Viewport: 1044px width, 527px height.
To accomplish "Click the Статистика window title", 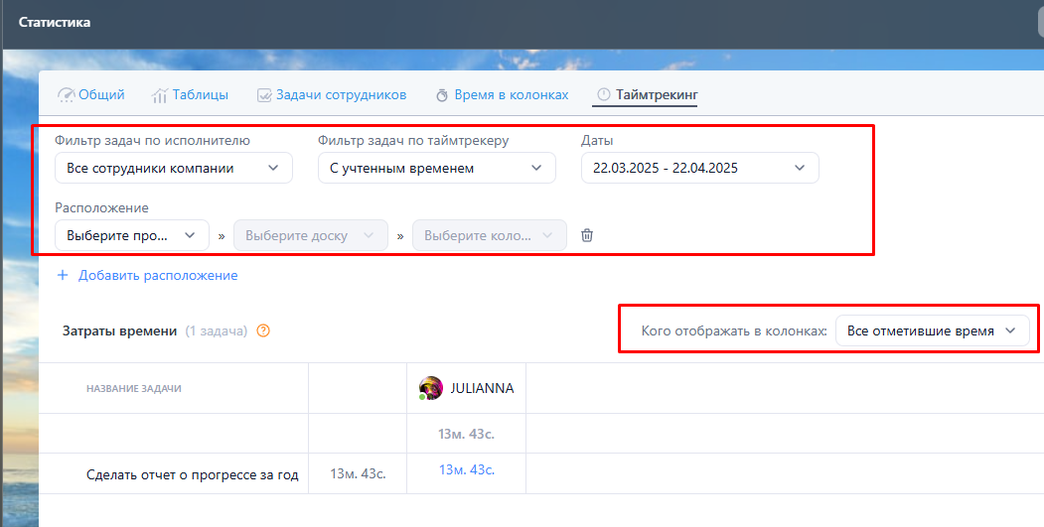I will click(x=55, y=22).
